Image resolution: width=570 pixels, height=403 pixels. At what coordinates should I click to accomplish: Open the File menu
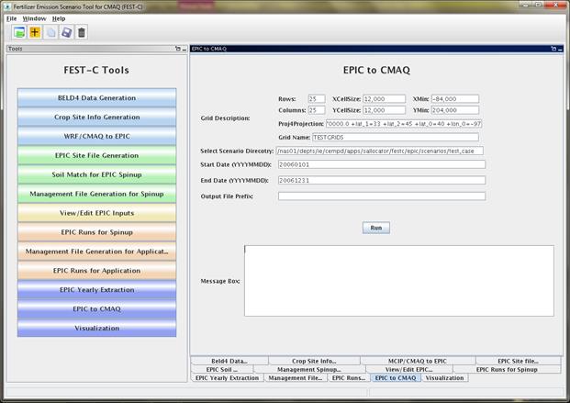11,18
